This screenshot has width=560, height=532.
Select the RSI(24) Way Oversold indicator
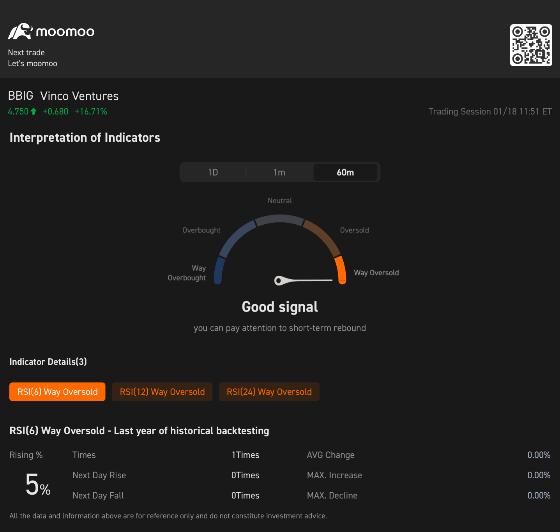coord(269,392)
